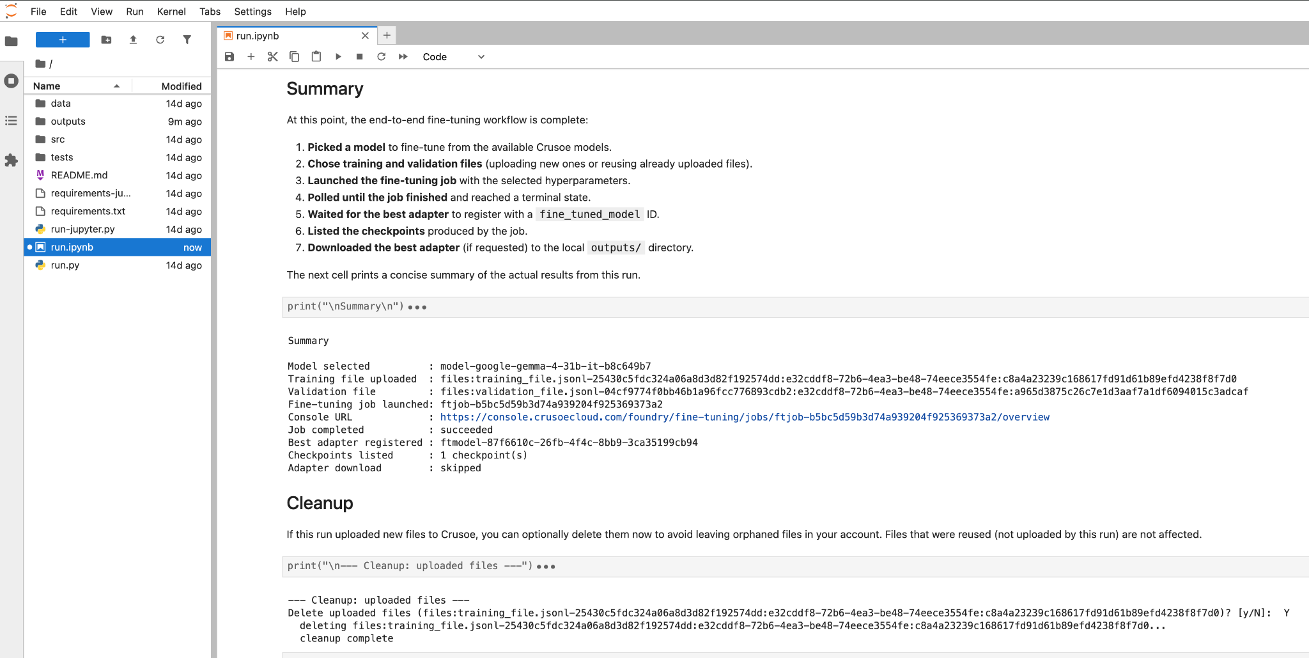
Task: Run the selected cell
Action: tap(338, 57)
